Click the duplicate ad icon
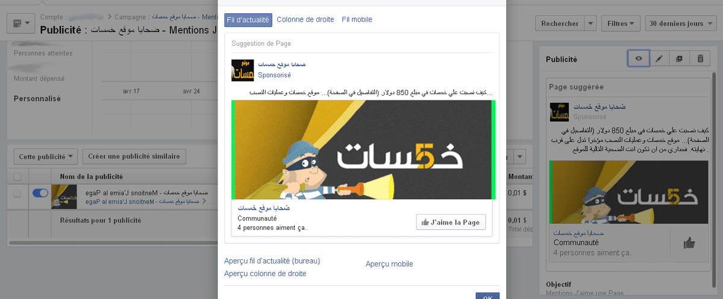 click(680, 58)
